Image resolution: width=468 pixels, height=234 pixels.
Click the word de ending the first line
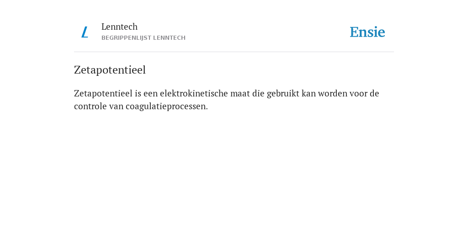coord(374,93)
